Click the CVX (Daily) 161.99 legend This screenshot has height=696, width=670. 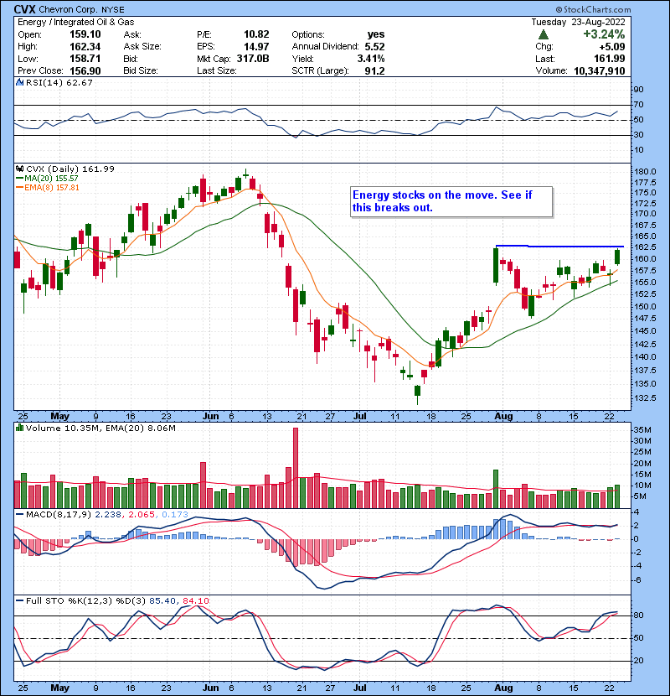click(x=70, y=169)
